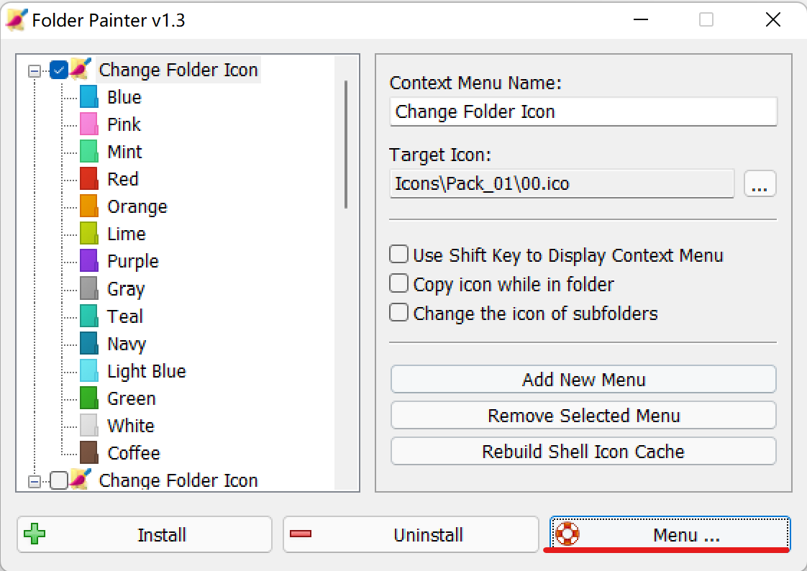Select the Light Blue tree entry label
807x571 pixels.
147,371
